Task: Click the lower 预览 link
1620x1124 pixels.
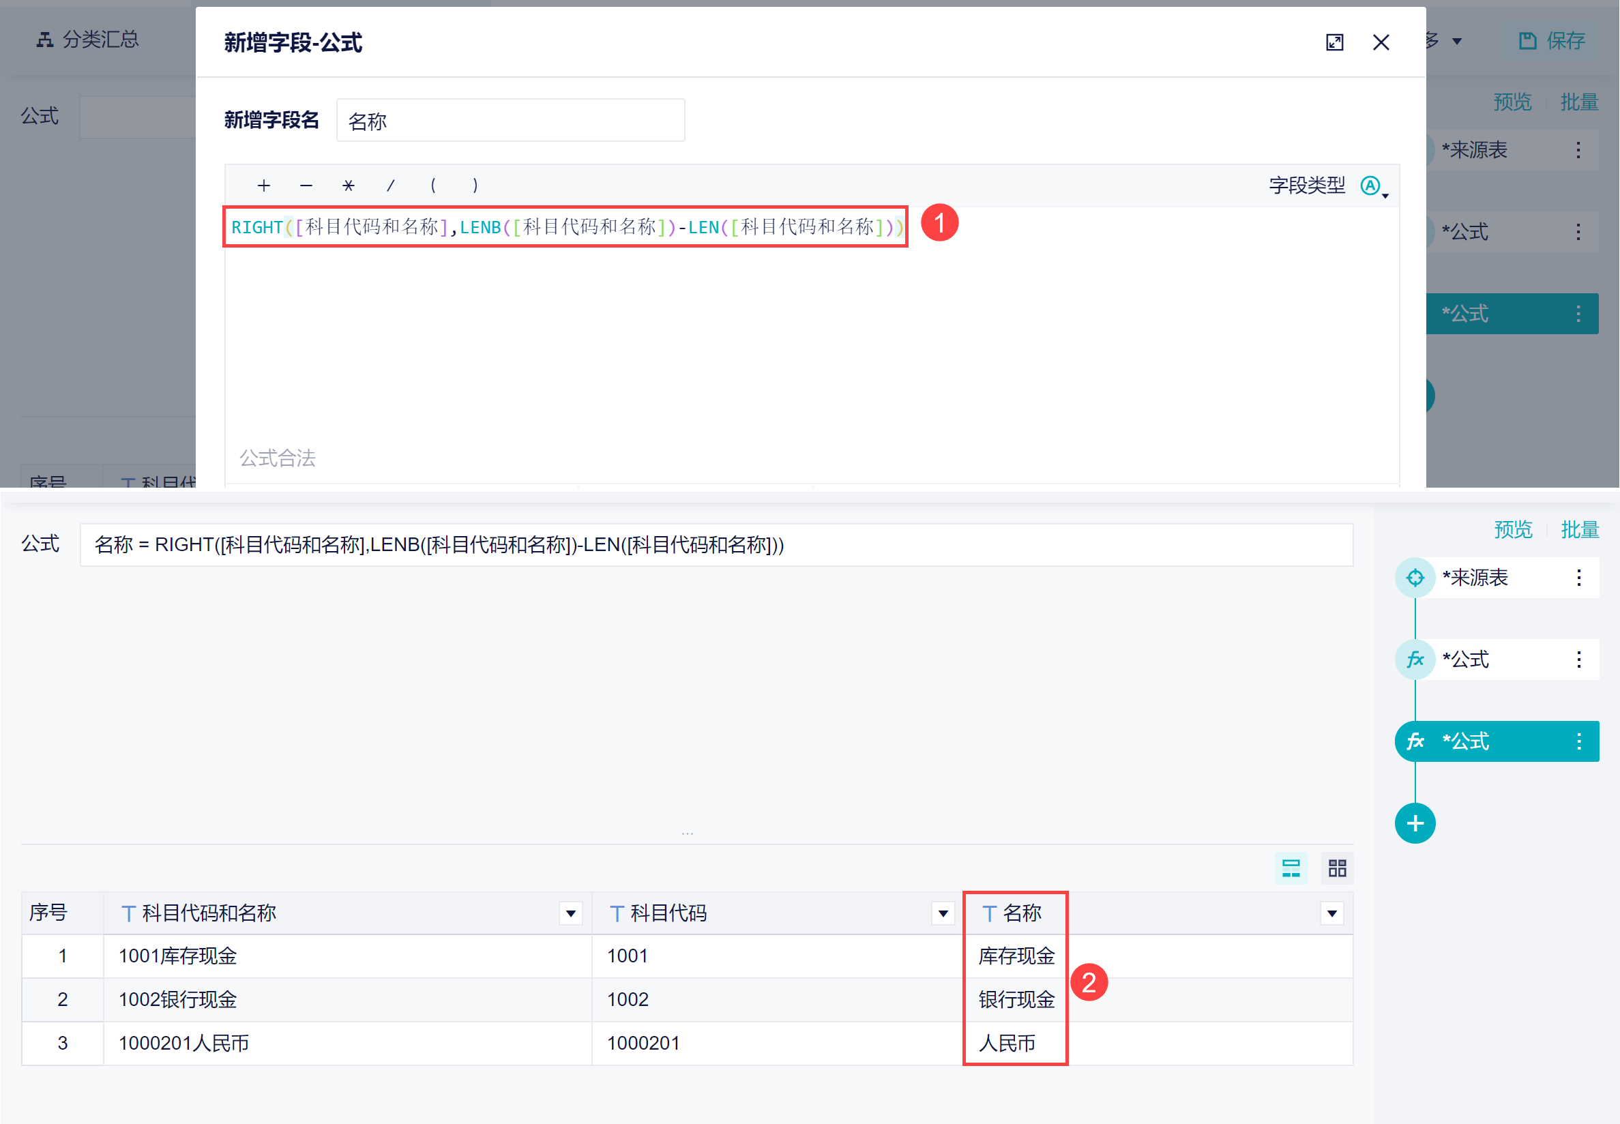Action: point(1513,529)
